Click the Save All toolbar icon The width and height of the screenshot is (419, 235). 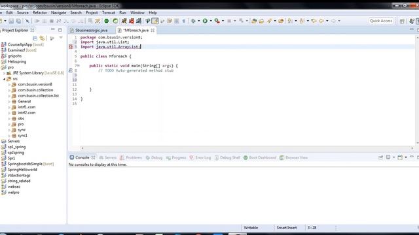pos(18,21)
